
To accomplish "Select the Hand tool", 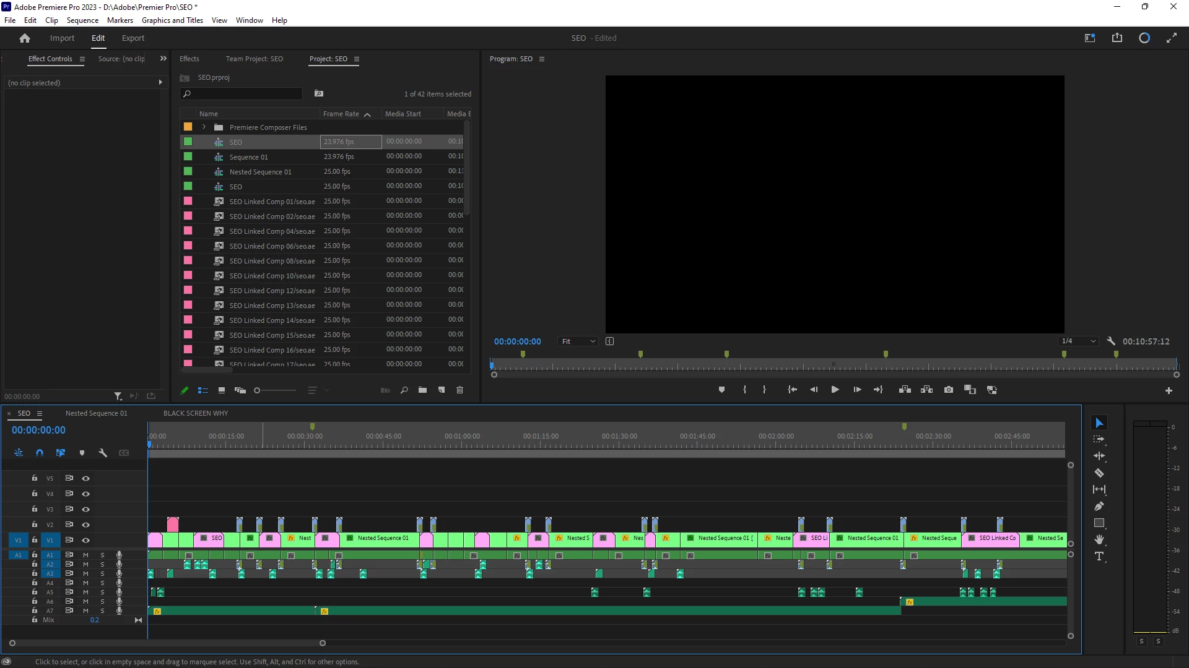I will pyautogui.click(x=1099, y=540).
